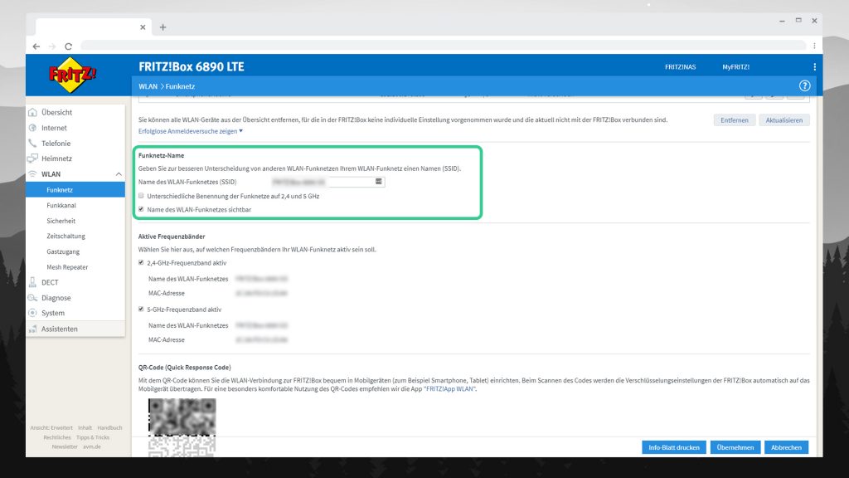Click the System gear icon
This screenshot has height=478, width=849.
click(32, 313)
